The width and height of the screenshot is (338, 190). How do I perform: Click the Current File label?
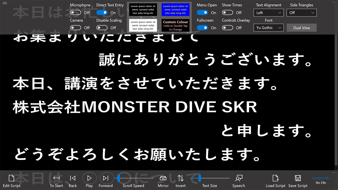pos(321,178)
